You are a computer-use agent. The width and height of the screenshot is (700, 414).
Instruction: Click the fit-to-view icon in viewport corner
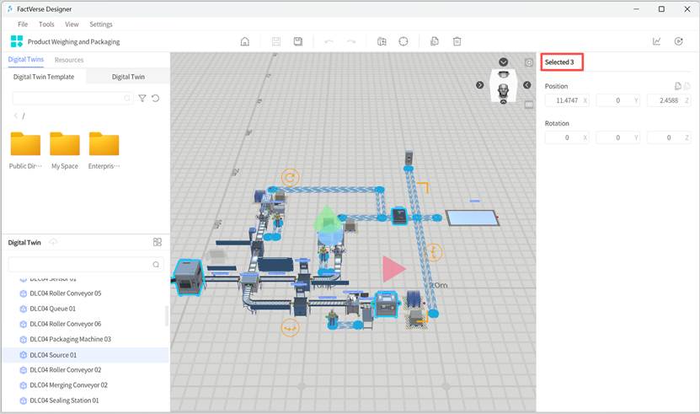tap(528, 62)
